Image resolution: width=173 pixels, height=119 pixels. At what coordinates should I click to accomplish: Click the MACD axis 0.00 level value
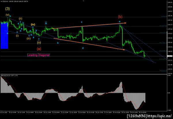pyautogui.click(x=169, y=93)
